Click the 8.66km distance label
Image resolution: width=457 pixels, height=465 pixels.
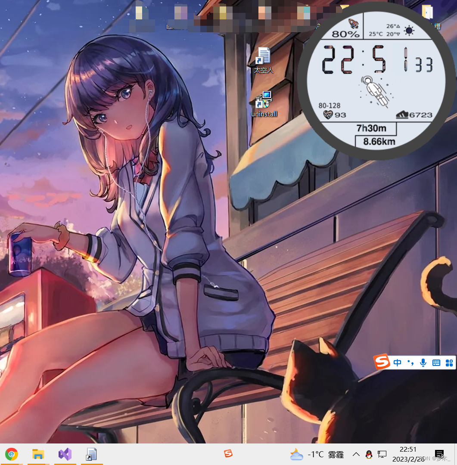click(x=379, y=142)
